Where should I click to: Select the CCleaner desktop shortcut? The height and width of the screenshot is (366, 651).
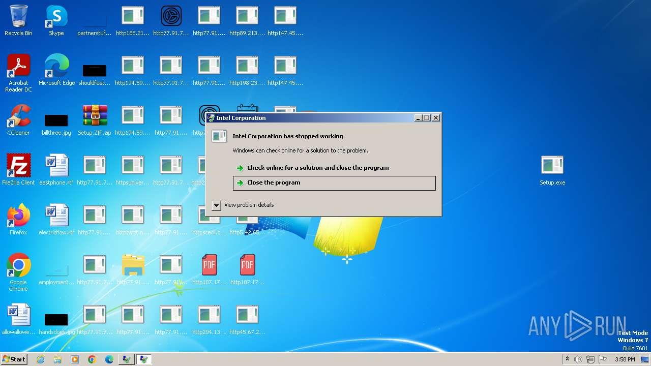[18, 120]
